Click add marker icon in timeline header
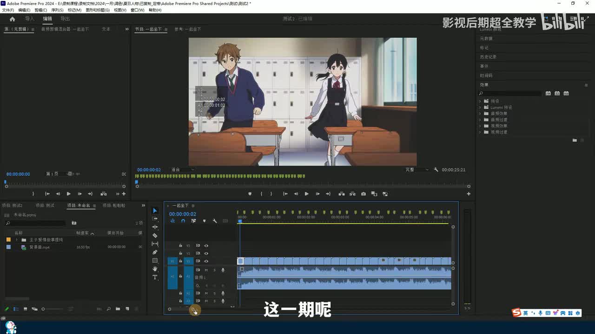The width and height of the screenshot is (595, 334). tap(204, 221)
